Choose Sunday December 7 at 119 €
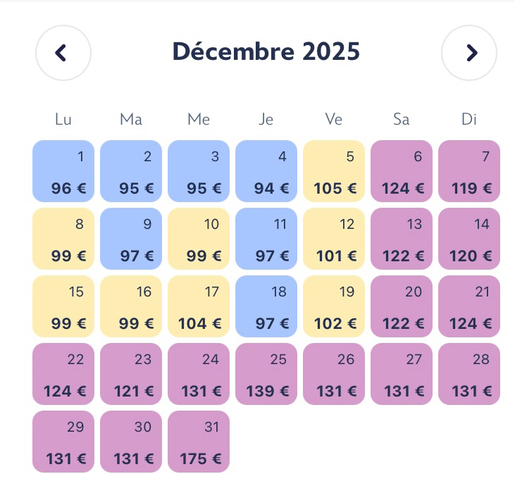Image resolution: width=515 pixels, height=493 pixels. click(x=469, y=171)
